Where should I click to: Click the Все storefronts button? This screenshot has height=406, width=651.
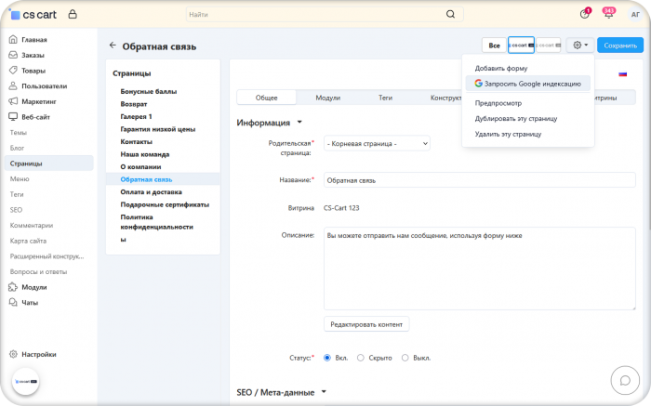[x=494, y=46]
